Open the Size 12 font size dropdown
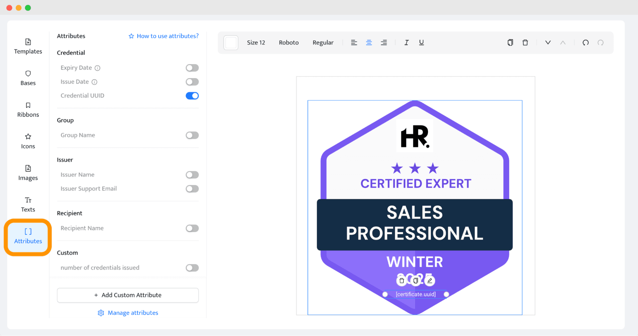 coord(256,43)
